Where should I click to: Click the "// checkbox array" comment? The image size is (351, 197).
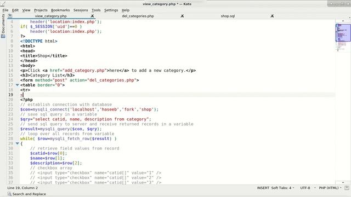click(51, 168)
